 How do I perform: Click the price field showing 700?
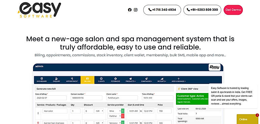tap(165, 111)
